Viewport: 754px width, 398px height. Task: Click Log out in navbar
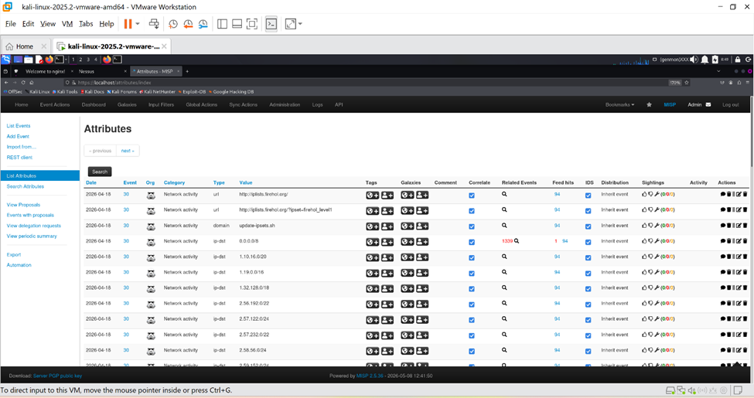pos(731,105)
